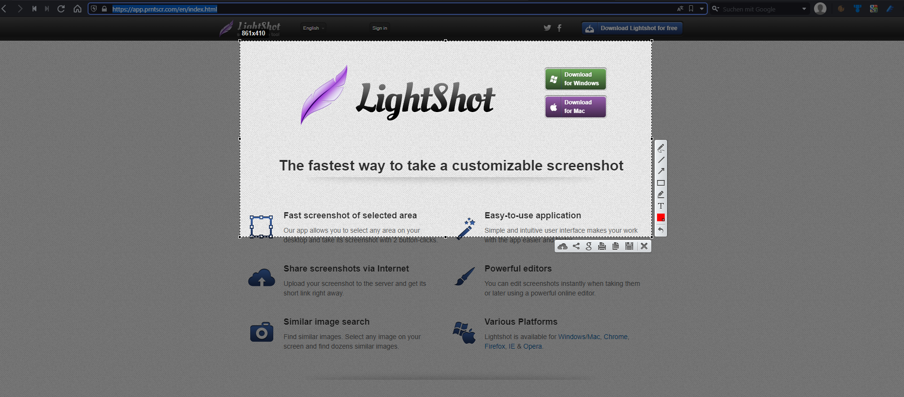Open the Lightshot Twitter page
The height and width of the screenshot is (397, 904).
[547, 28]
